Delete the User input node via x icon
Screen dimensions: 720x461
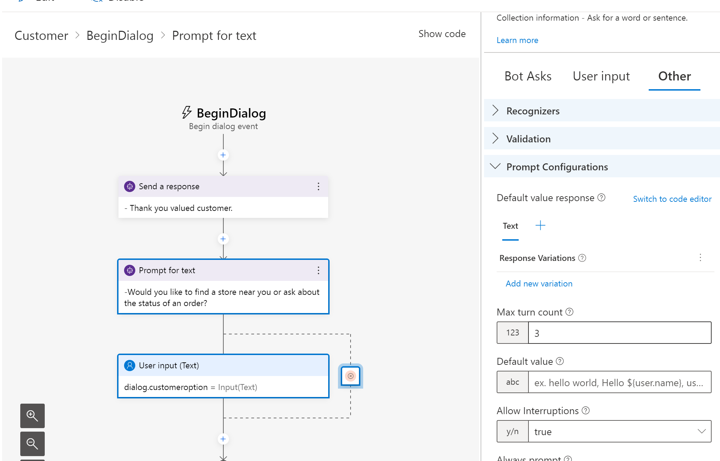[x=350, y=376]
